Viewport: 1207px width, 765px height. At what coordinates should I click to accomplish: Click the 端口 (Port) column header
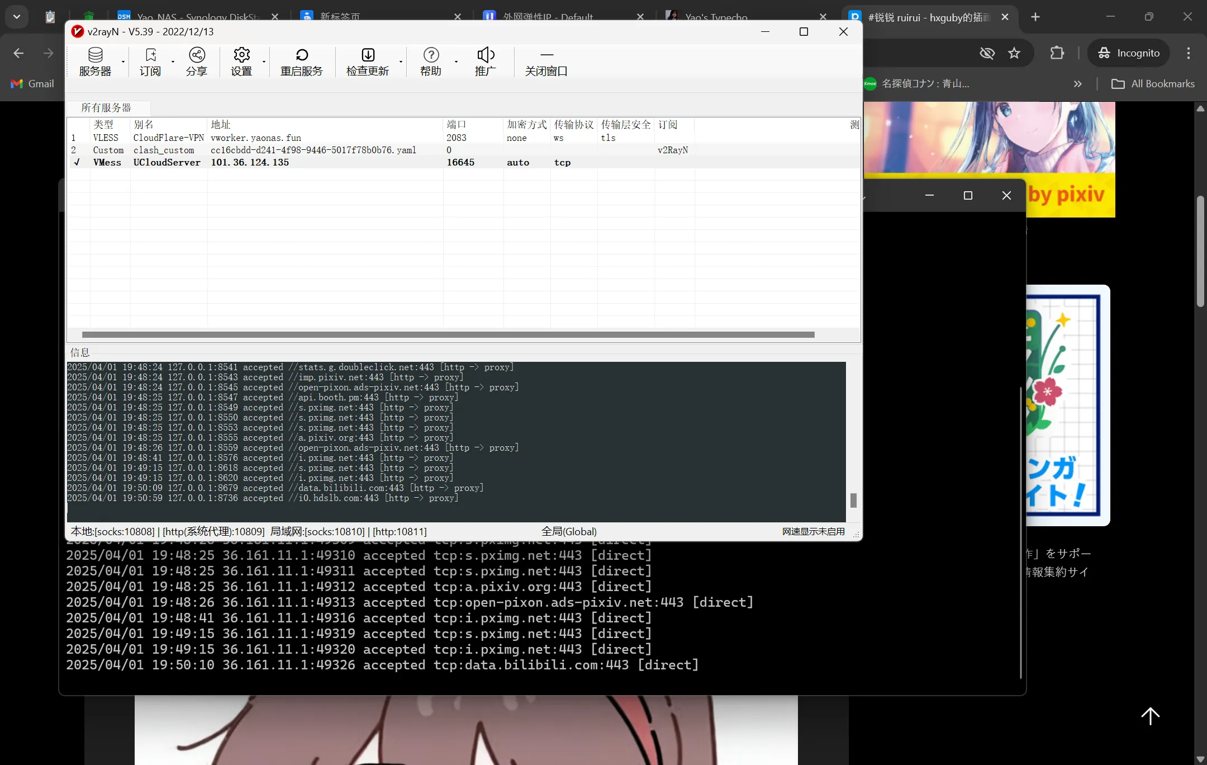tap(456, 124)
